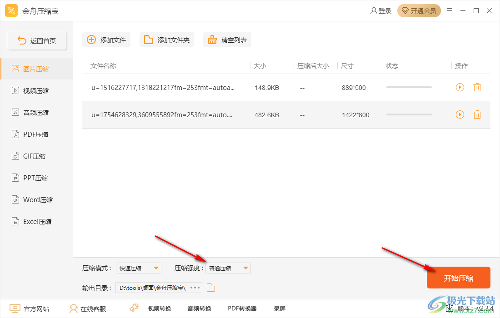Click progress bar of the 889*500 file

[409, 87]
